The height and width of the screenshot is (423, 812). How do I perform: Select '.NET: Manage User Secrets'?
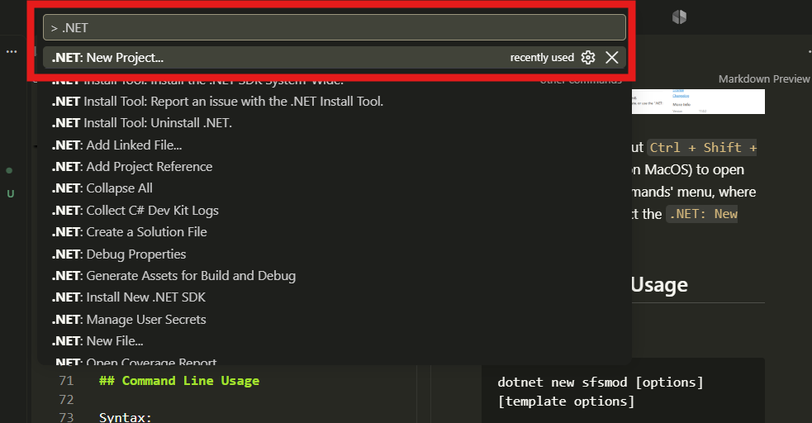click(334, 320)
